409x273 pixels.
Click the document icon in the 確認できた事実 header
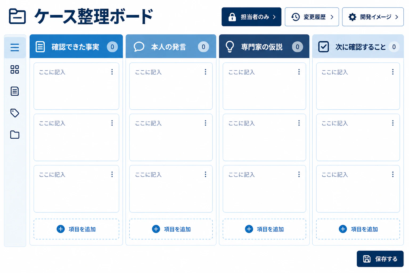point(40,47)
